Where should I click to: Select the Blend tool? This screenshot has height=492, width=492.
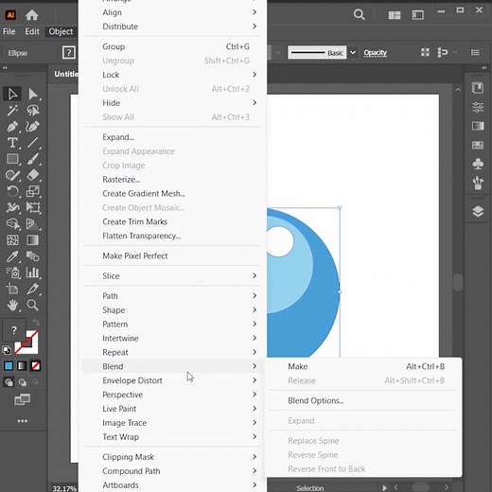[x=32, y=256]
